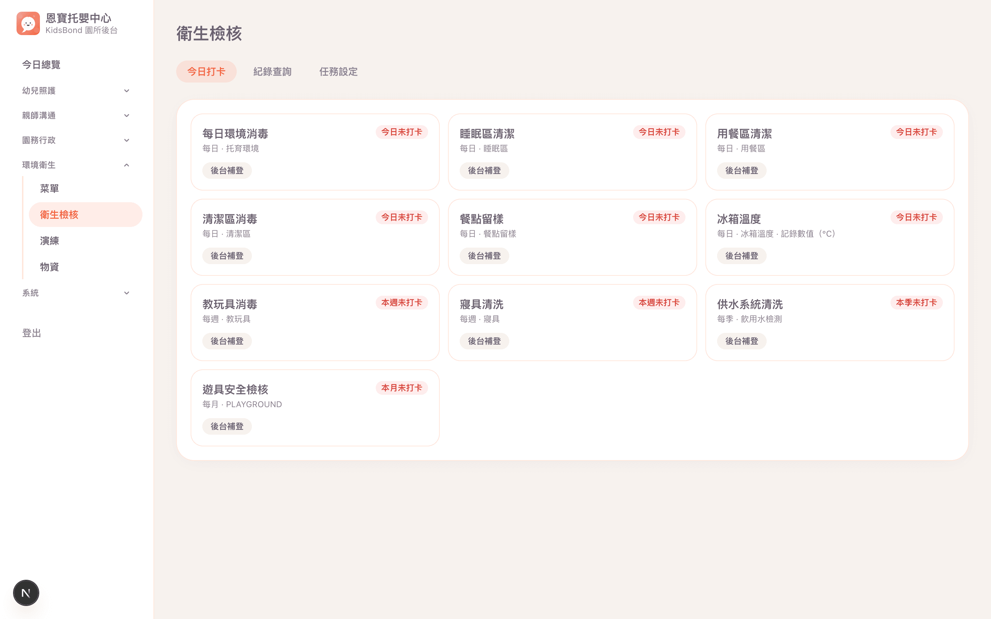Open the 物資 sidebar item

point(49,267)
